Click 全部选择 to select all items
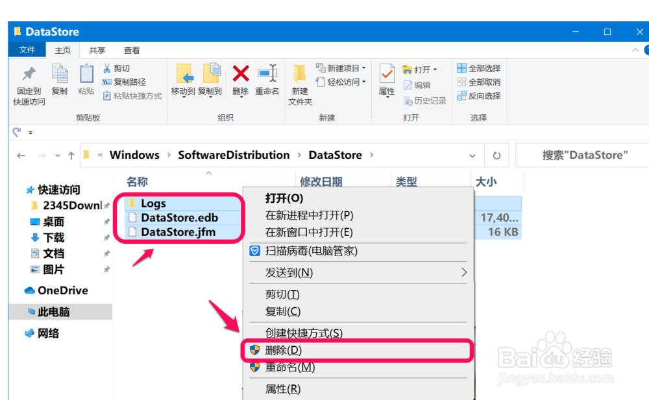This screenshot has height=400, width=649. [480, 67]
